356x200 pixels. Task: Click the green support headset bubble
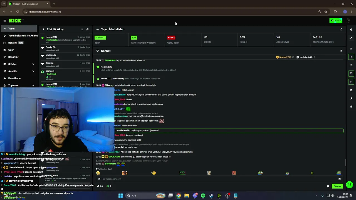pos(350,184)
